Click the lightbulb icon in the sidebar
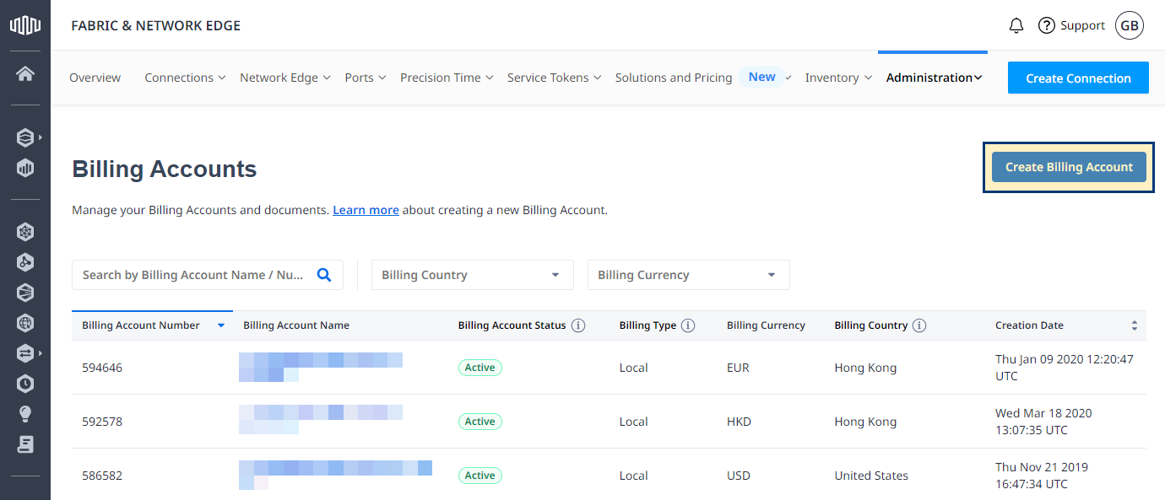 point(25,414)
